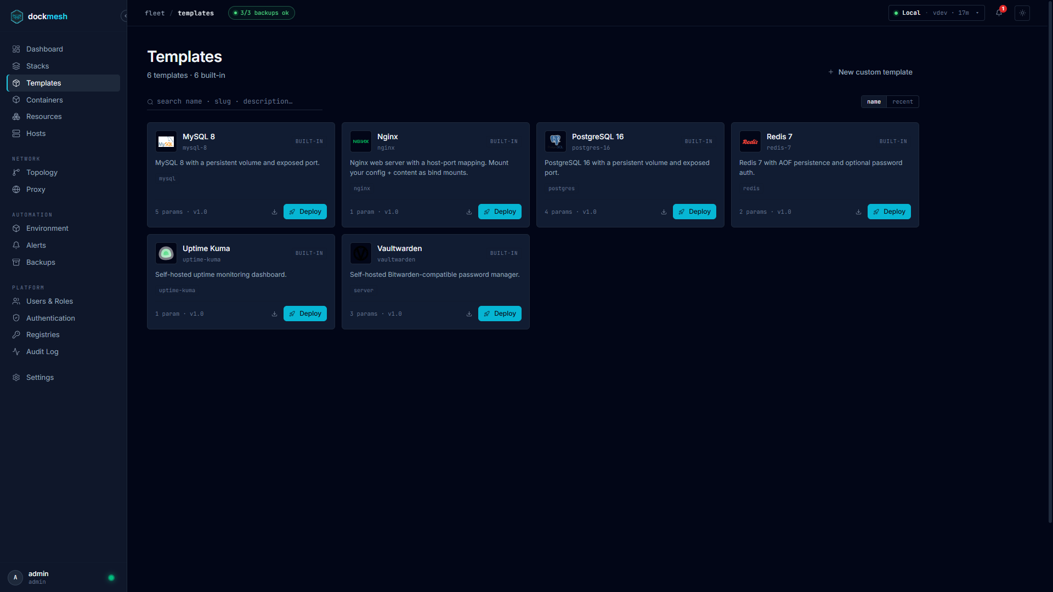1053x592 pixels.
Task: Click the Environment icon in sidebar
Action: tap(16, 229)
